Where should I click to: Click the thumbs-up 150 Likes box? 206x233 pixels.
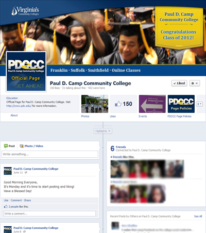(x=124, y=104)
